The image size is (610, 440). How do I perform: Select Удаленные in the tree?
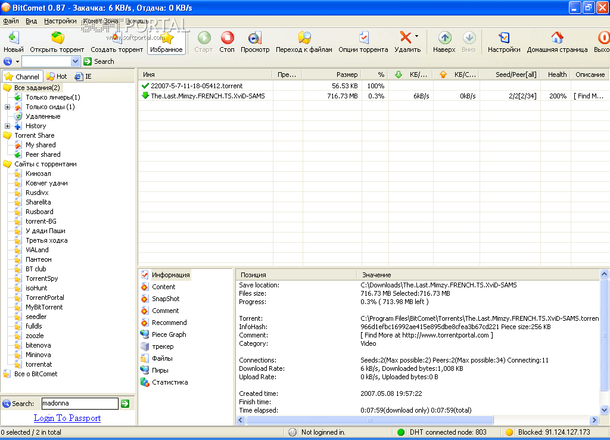[x=43, y=116]
